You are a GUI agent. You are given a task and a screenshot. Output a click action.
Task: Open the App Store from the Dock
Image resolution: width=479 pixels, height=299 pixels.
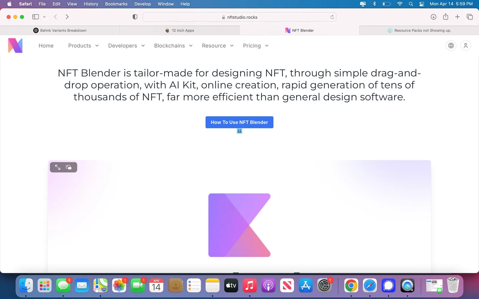(x=306, y=286)
